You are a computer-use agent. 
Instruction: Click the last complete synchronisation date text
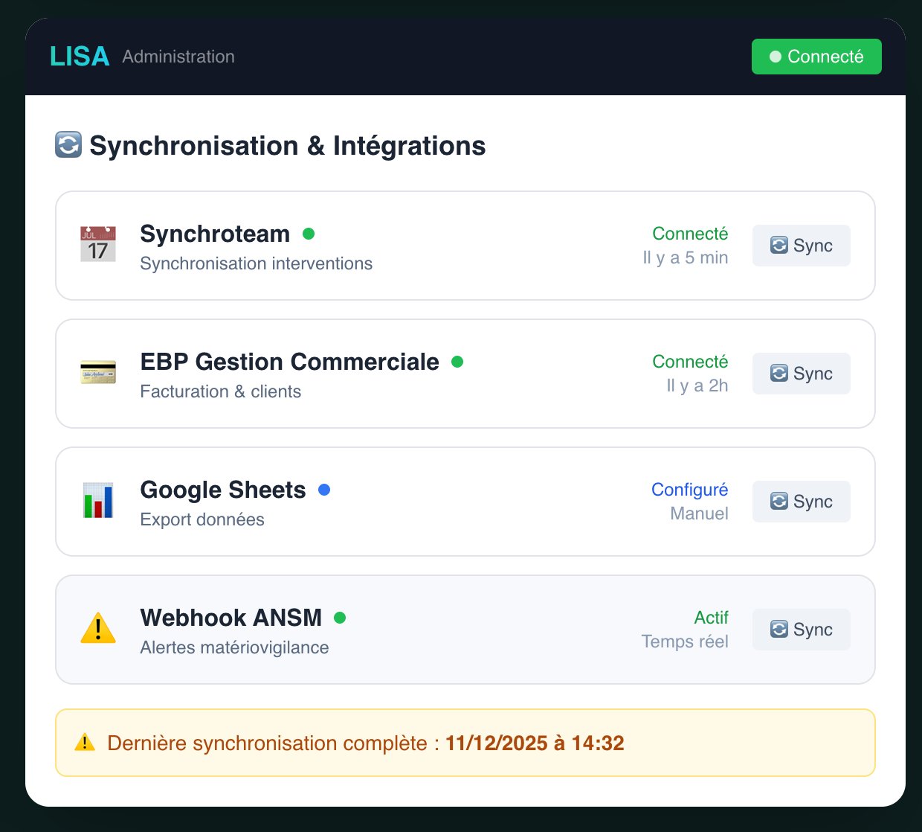(535, 743)
